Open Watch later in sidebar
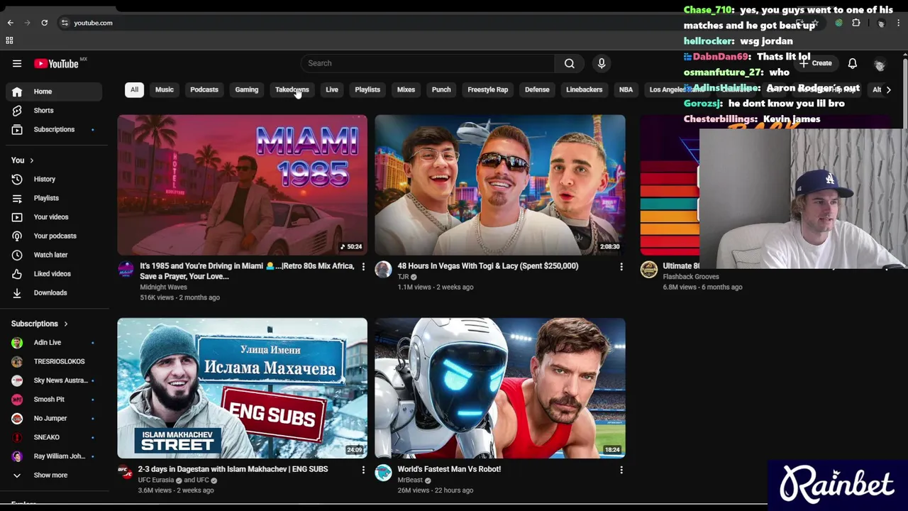The width and height of the screenshot is (908, 511). pyautogui.click(x=54, y=255)
